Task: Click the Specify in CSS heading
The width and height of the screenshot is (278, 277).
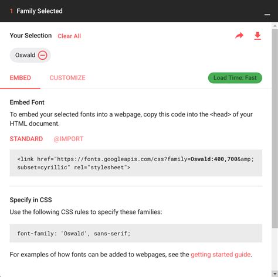Action: coord(30,200)
